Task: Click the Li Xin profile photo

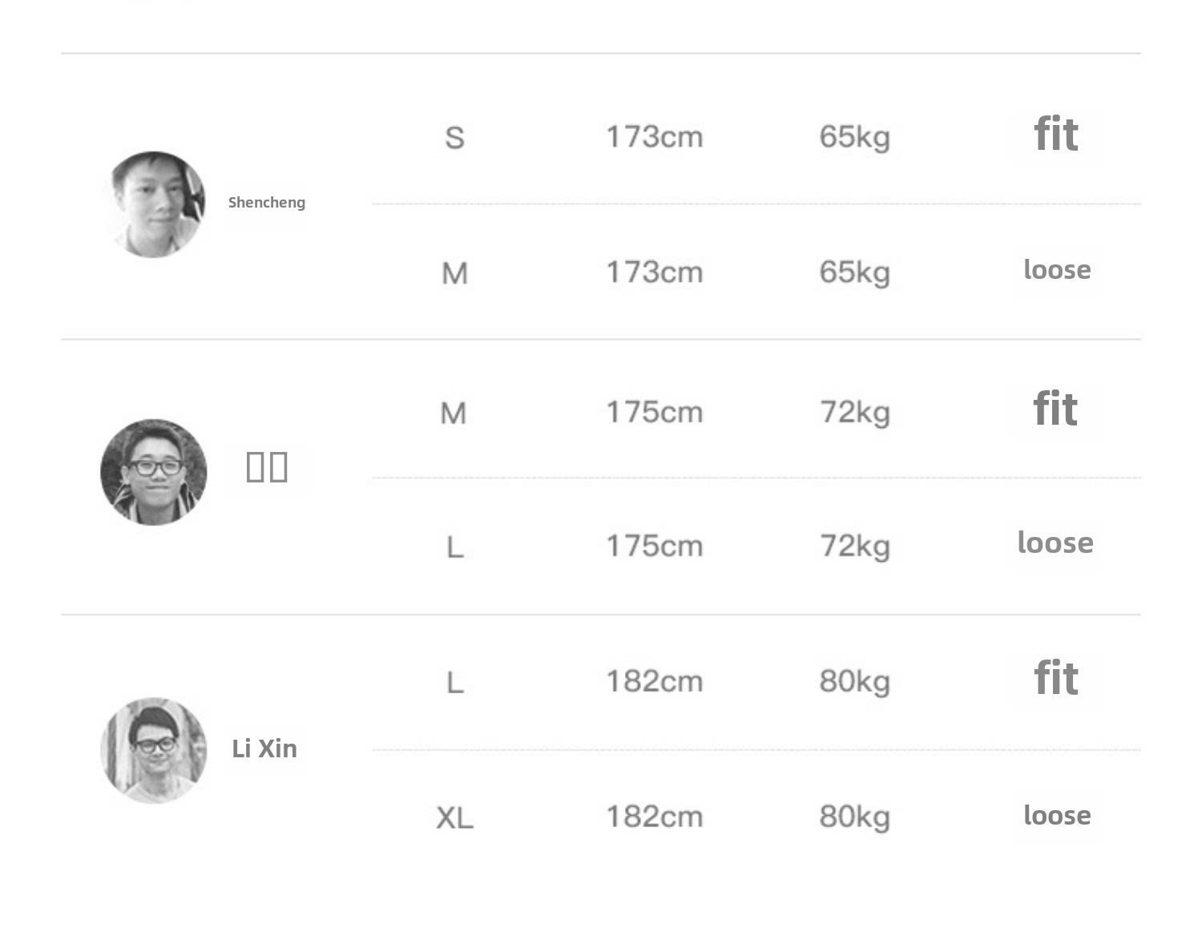Action: tap(154, 750)
